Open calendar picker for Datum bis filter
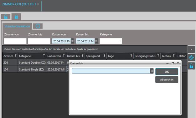 tap(96, 41)
